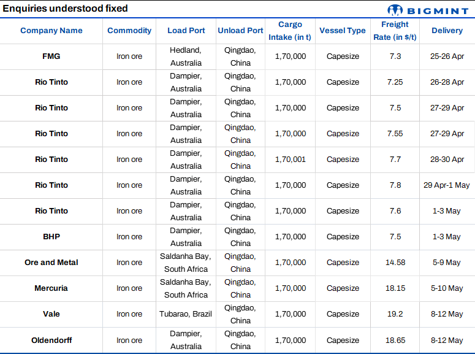The height and width of the screenshot is (354, 475).
Task: Click the 29 Apr-1 May delivery cell
Action: point(447,185)
